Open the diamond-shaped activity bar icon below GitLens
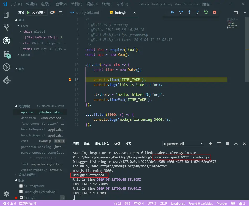The width and height of the screenshot is (249, 206). [7, 80]
